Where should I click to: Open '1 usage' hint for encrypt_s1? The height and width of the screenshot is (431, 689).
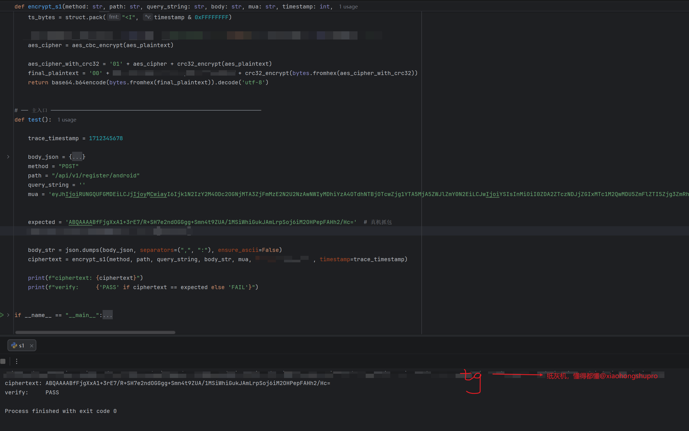click(348, 6)
